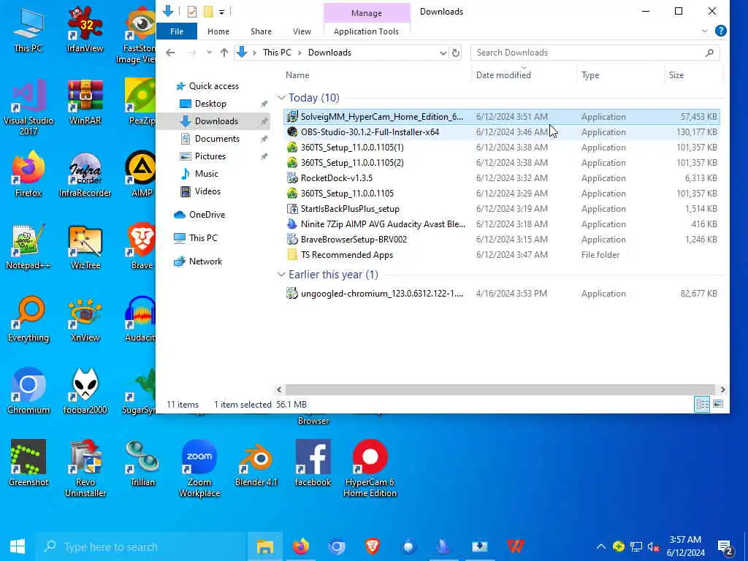Open the Share ribbon tab

pyautogui.click(x=261, y=31)
